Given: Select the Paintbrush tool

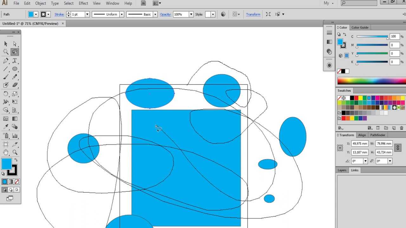Looking at the screenshot, I should pyautogui.click(x=6, y=77).
